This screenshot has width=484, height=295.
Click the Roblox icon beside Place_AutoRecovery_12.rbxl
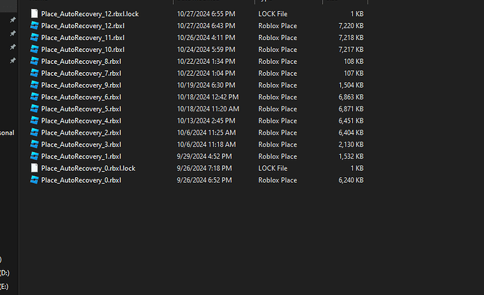tap(34, 25)
